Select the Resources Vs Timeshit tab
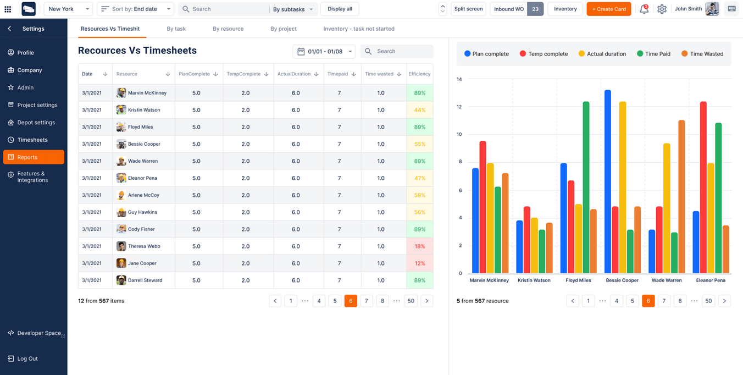Viewport: 743px width, 375px height. (x=110, y=29)
